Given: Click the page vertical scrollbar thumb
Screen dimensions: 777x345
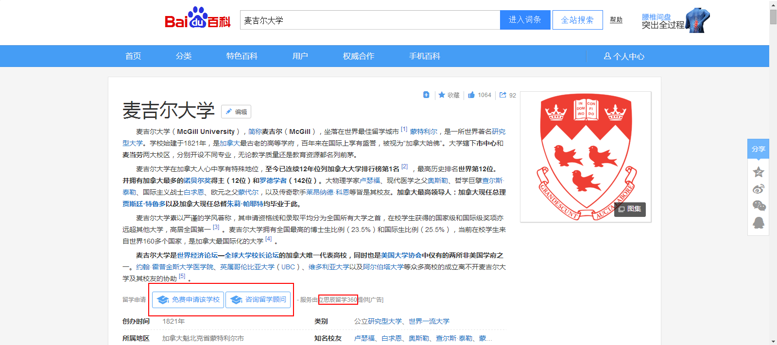Looking at the screenshot, I should pyautogui.click(x=773, y=16).
